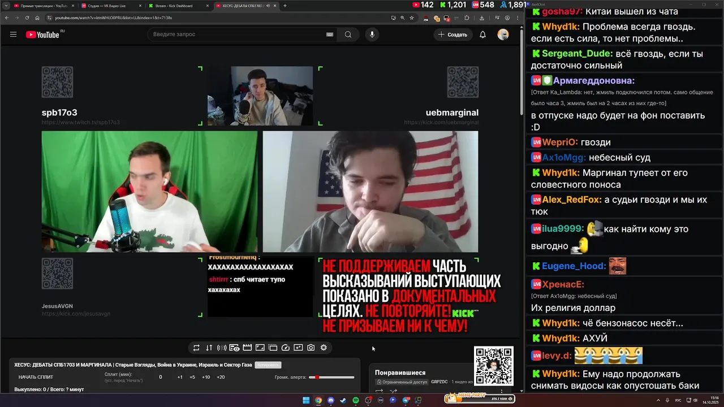Open the YouTube hamburger guide menu

(13, 34)
